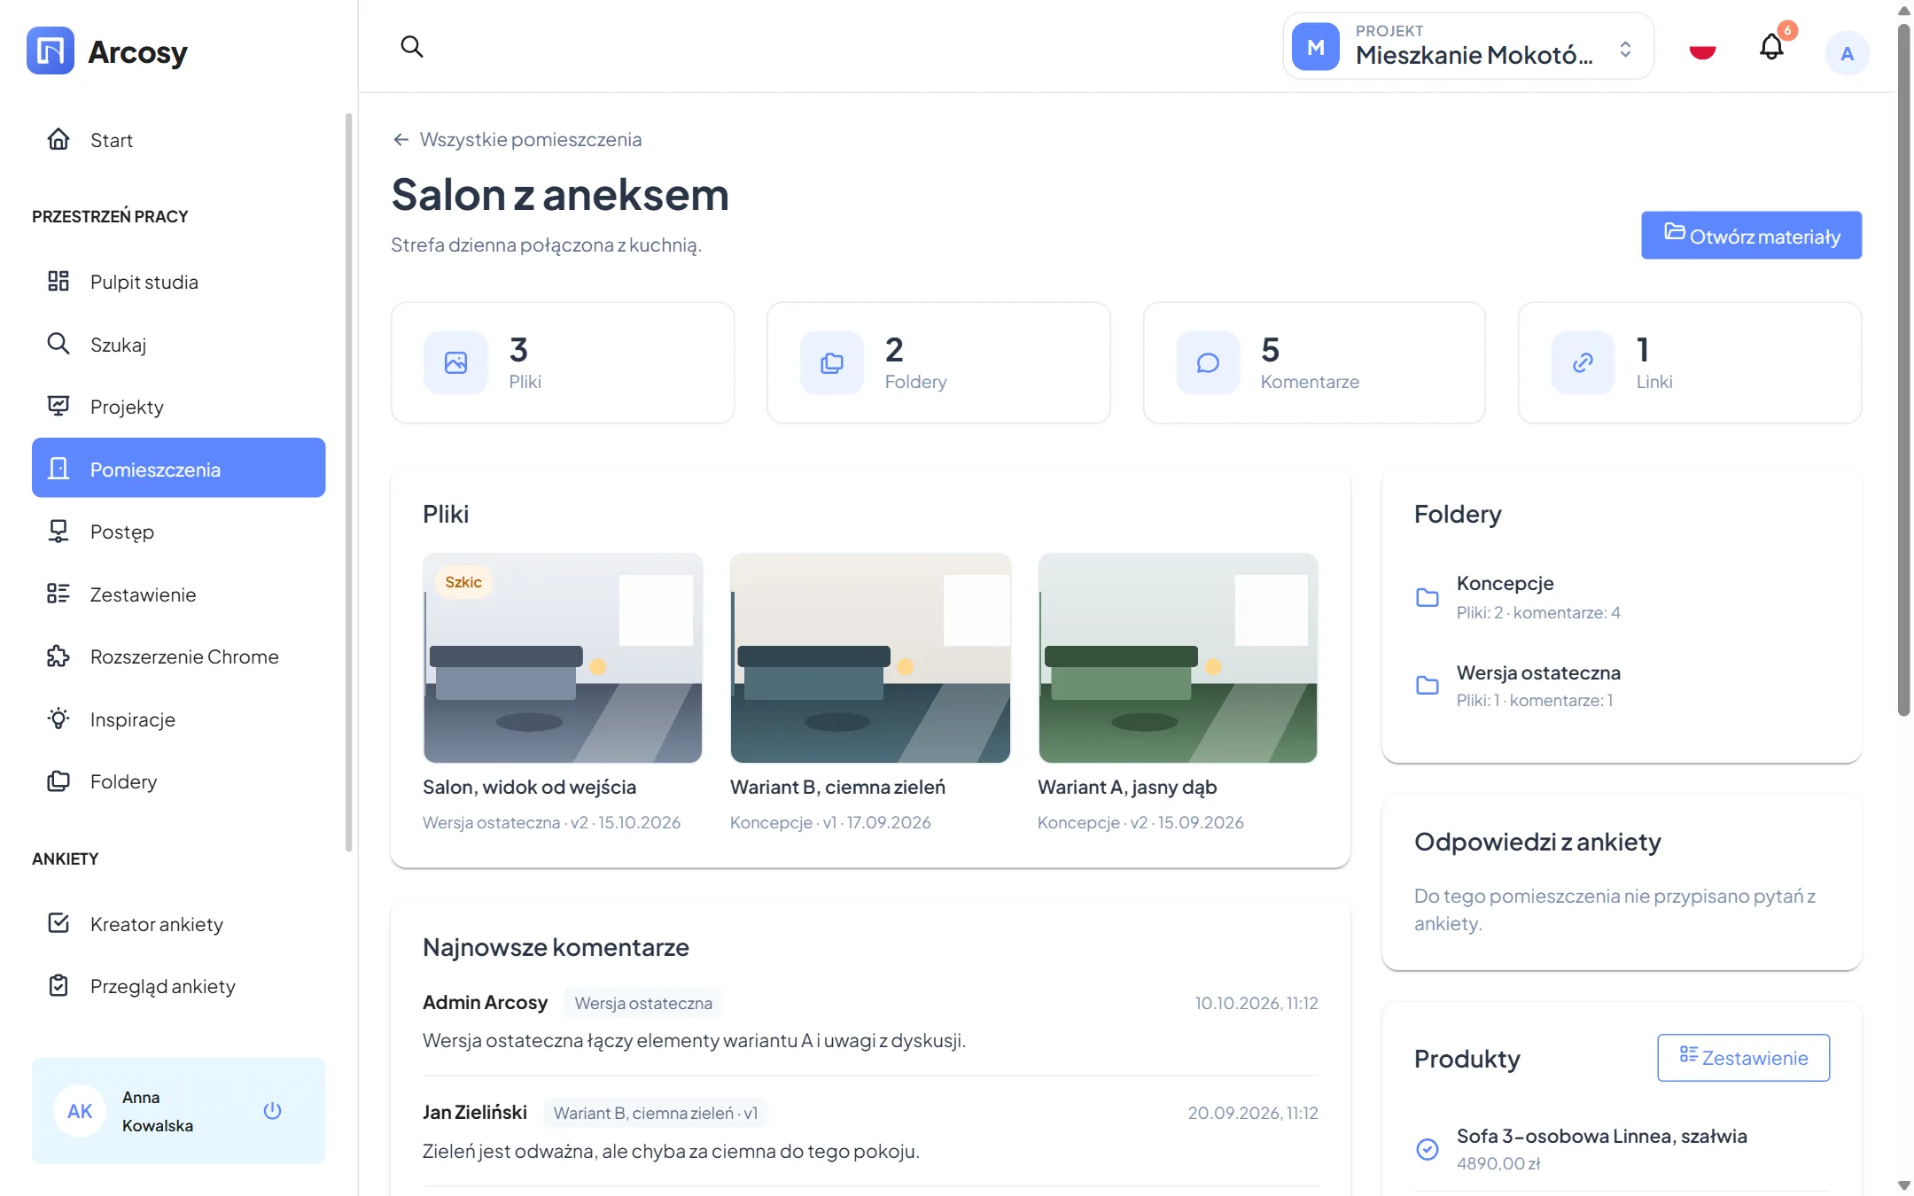Open Foldery in the sidebar
This screenshot has width=1914, height=1196.
point(178,781)
